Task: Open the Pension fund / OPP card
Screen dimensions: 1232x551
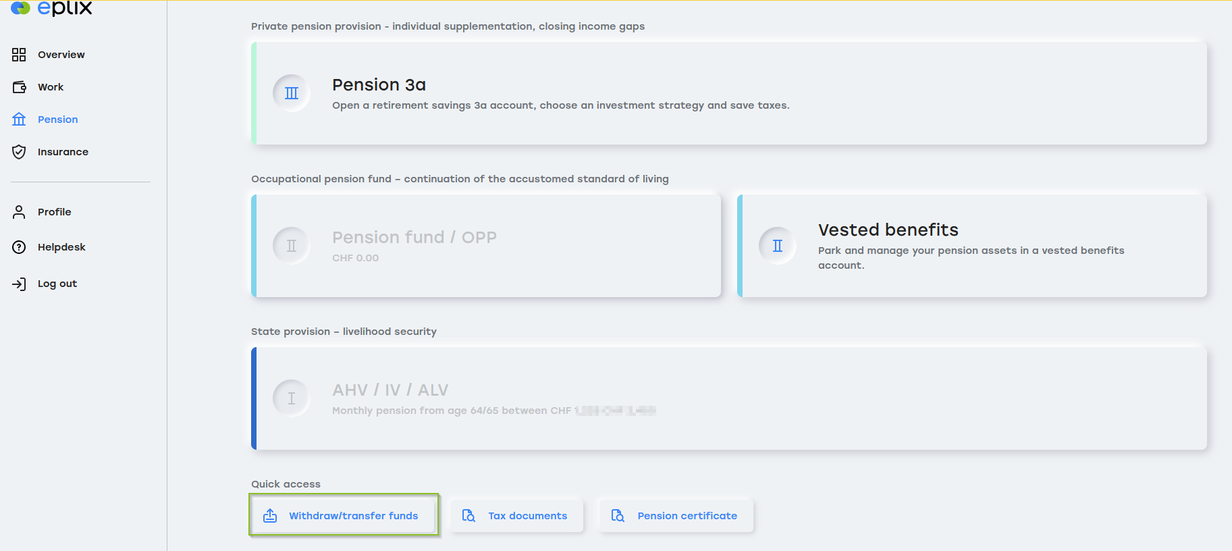Action: pos(486,246)
